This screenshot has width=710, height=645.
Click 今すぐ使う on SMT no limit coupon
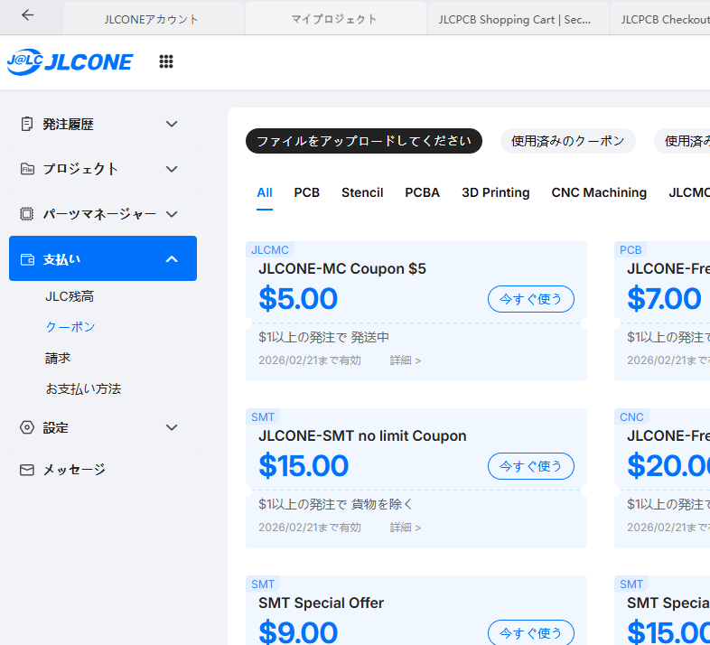(530, 466)
